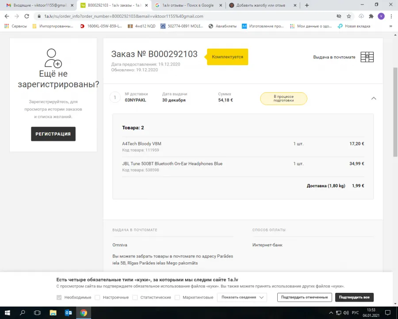Click the page vertical scrollbar thumb
The height and width of the screenshot is (319, 398).
pos(395,112)
